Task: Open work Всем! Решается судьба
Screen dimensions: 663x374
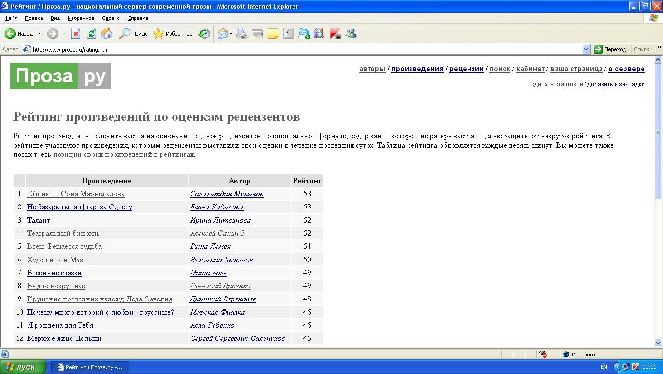Action: (x=64, y=246)
